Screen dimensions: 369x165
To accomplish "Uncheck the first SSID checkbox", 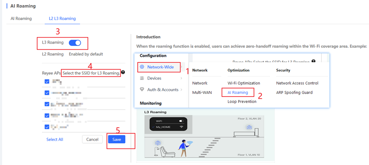I will coord(47,82).
